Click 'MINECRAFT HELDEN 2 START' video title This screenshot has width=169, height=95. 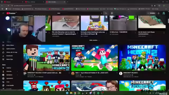tap(44, 73)
